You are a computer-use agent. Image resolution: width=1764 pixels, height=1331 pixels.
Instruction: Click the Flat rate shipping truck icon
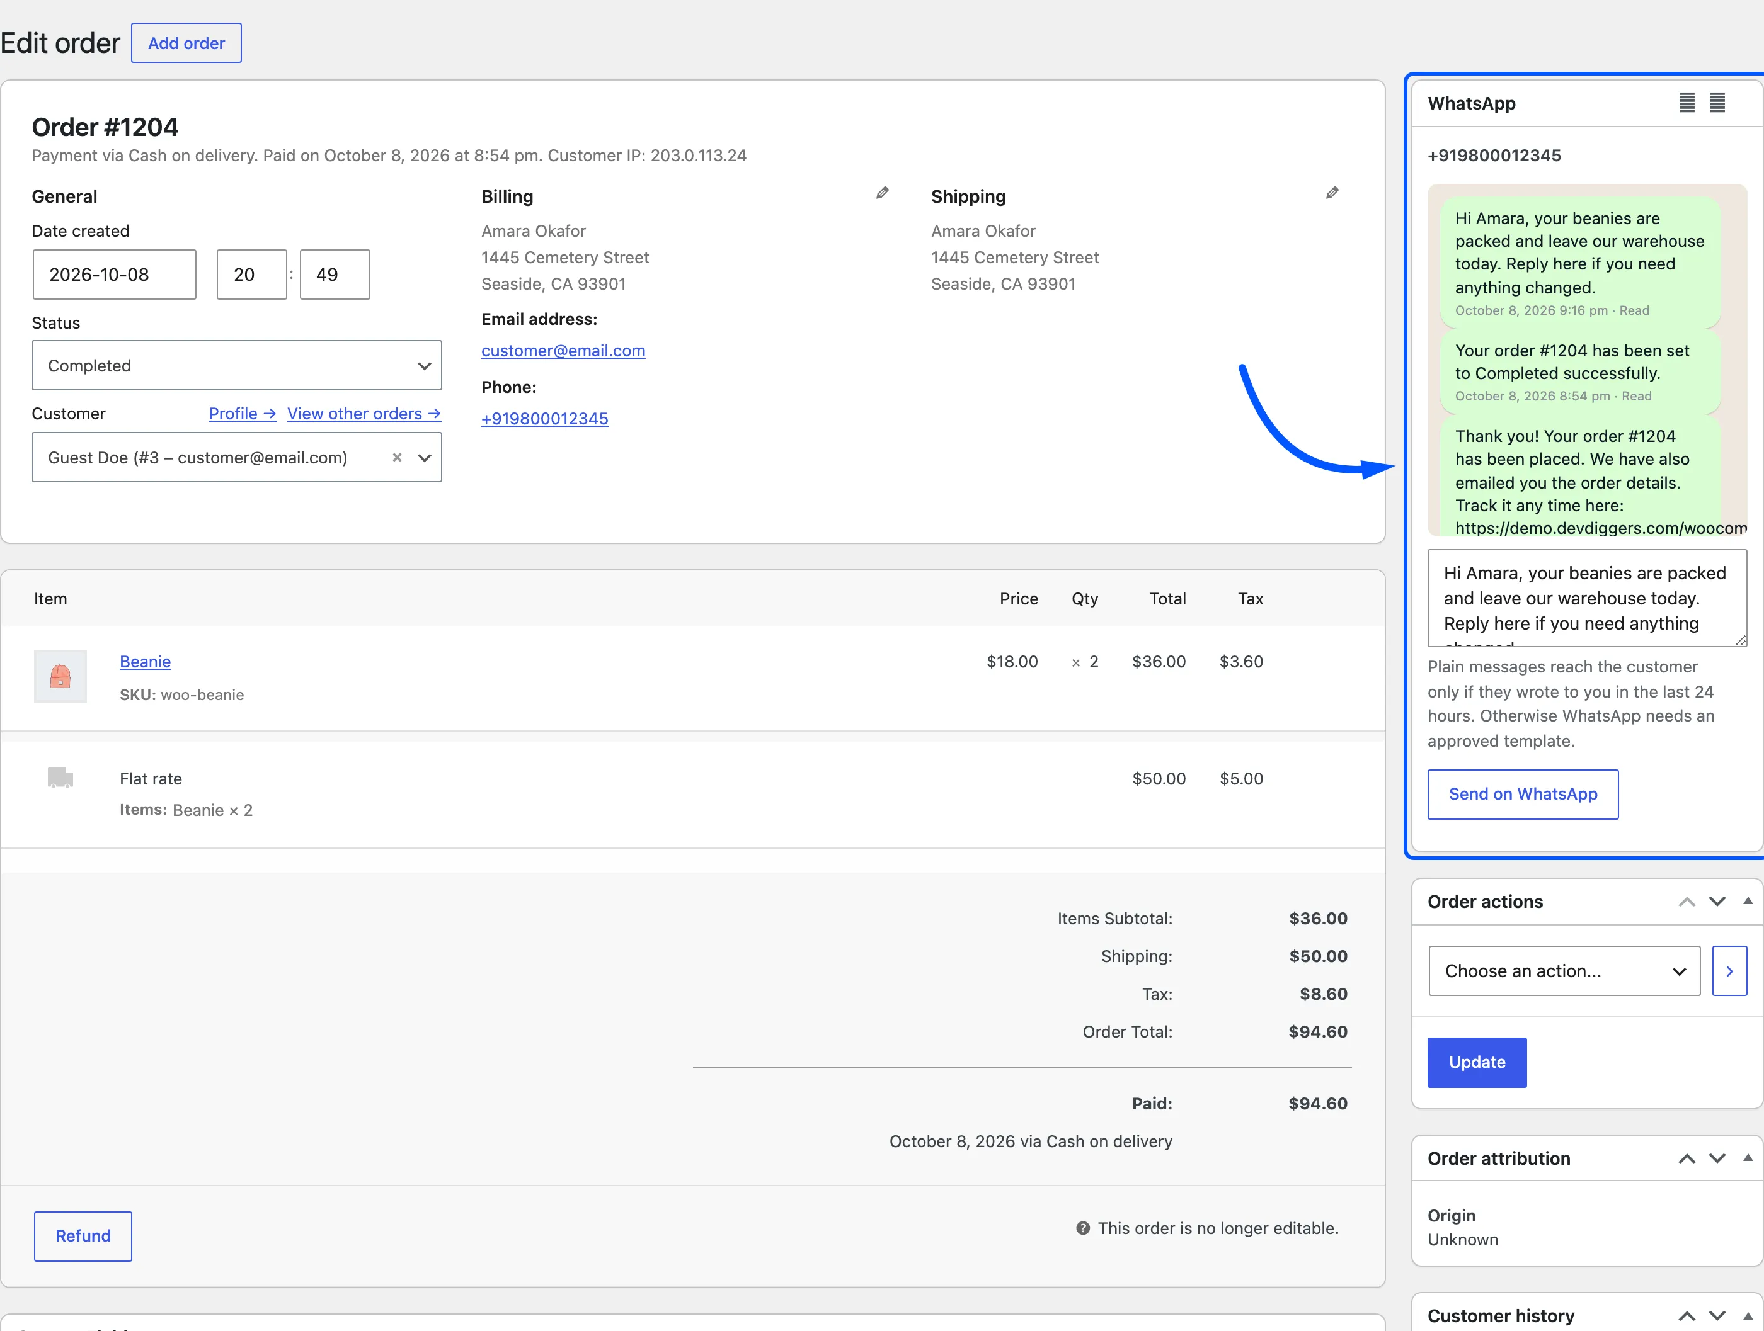coord(60,777)
